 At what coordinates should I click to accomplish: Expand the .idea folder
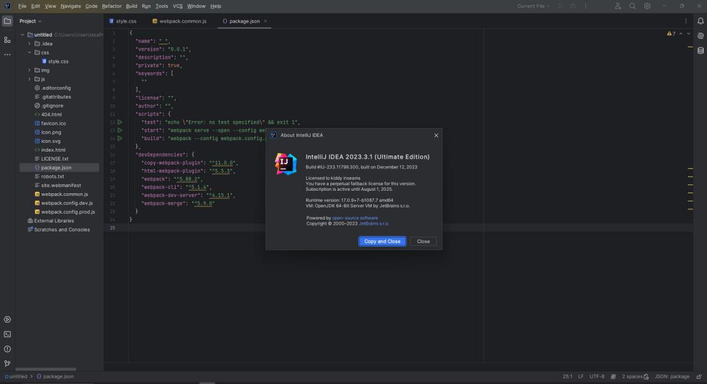29,44
